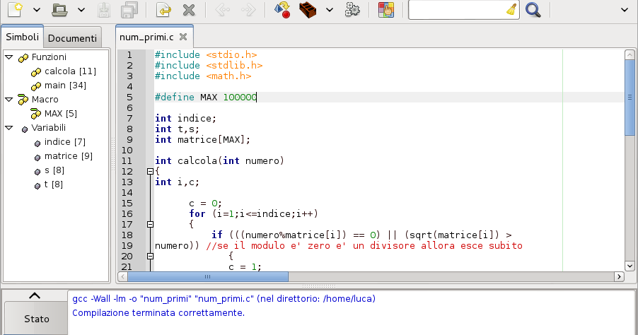Switch to Simboli sidebar tab
Viewport: 638px width, 335px height.
click(x=22, y=37)
